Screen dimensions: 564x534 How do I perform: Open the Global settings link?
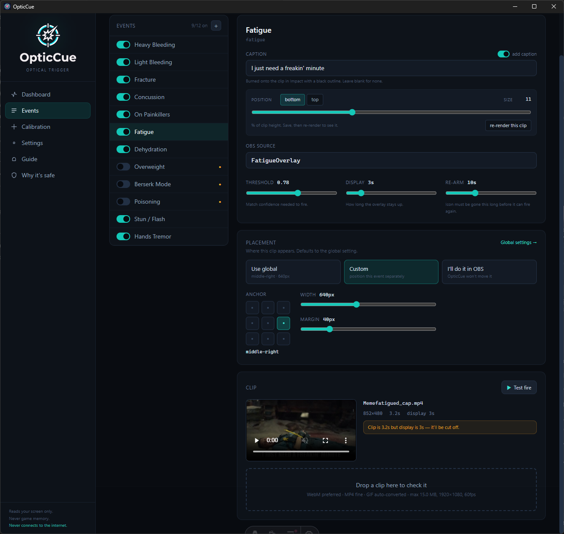pos(518,242)
